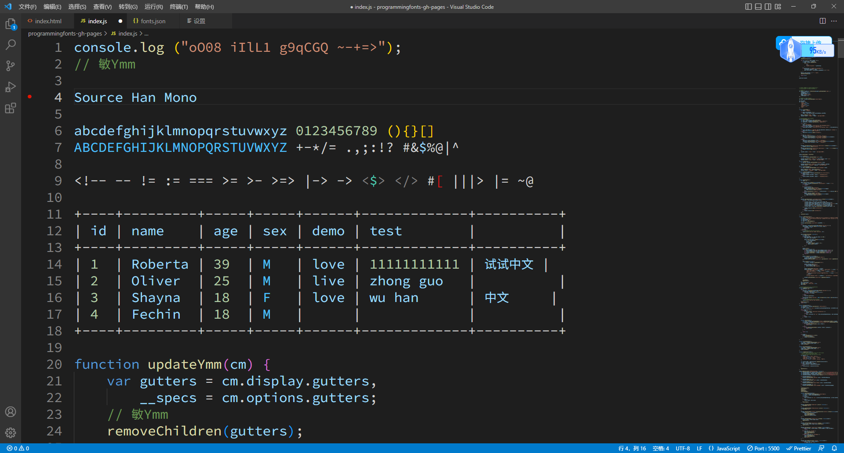Click 'cm.display.gutters' on line 21

pyautogui.click(x=295, y=381)
